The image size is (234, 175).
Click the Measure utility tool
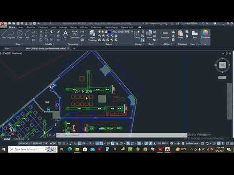[165, 35]
